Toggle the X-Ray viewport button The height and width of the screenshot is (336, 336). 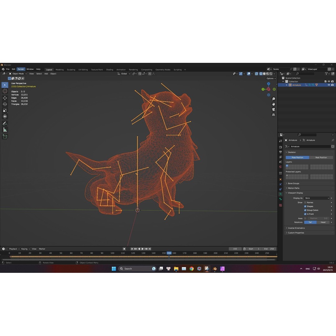(256, 74)
